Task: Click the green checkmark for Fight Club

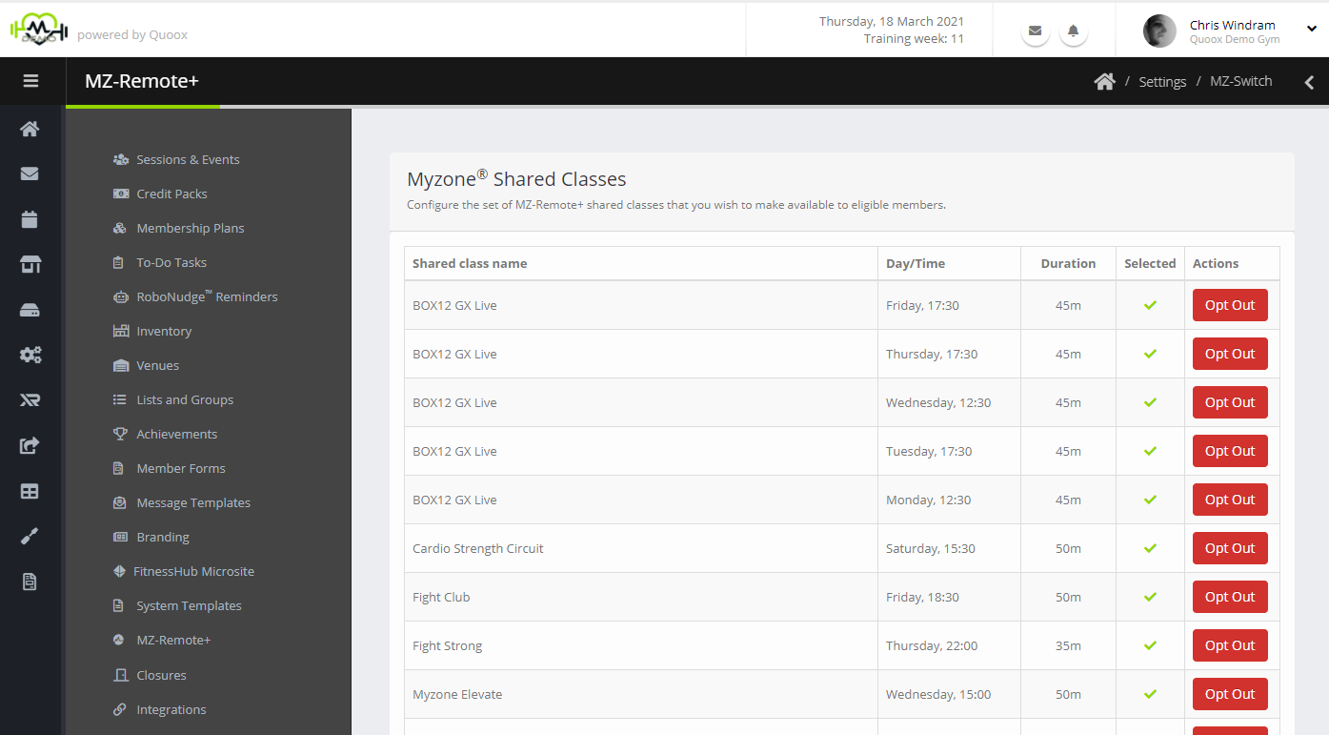Action: click(x=1150, y=597)
